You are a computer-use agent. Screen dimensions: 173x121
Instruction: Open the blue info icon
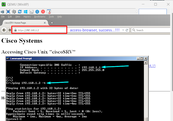(x=37, y=12)
